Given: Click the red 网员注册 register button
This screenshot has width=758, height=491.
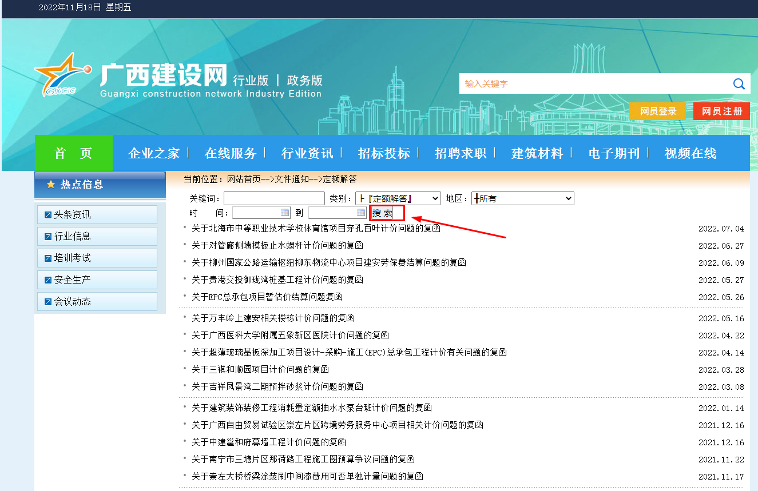Looking at the screenshot, I should point(721,111).
